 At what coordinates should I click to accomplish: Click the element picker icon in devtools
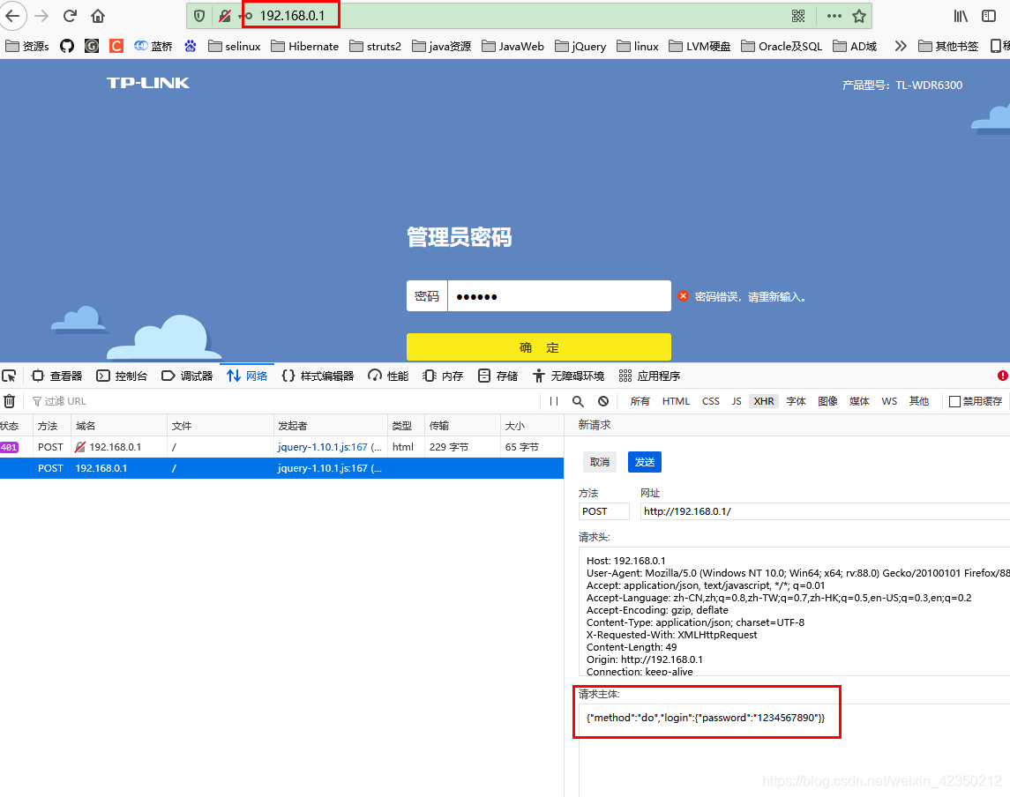9,376
